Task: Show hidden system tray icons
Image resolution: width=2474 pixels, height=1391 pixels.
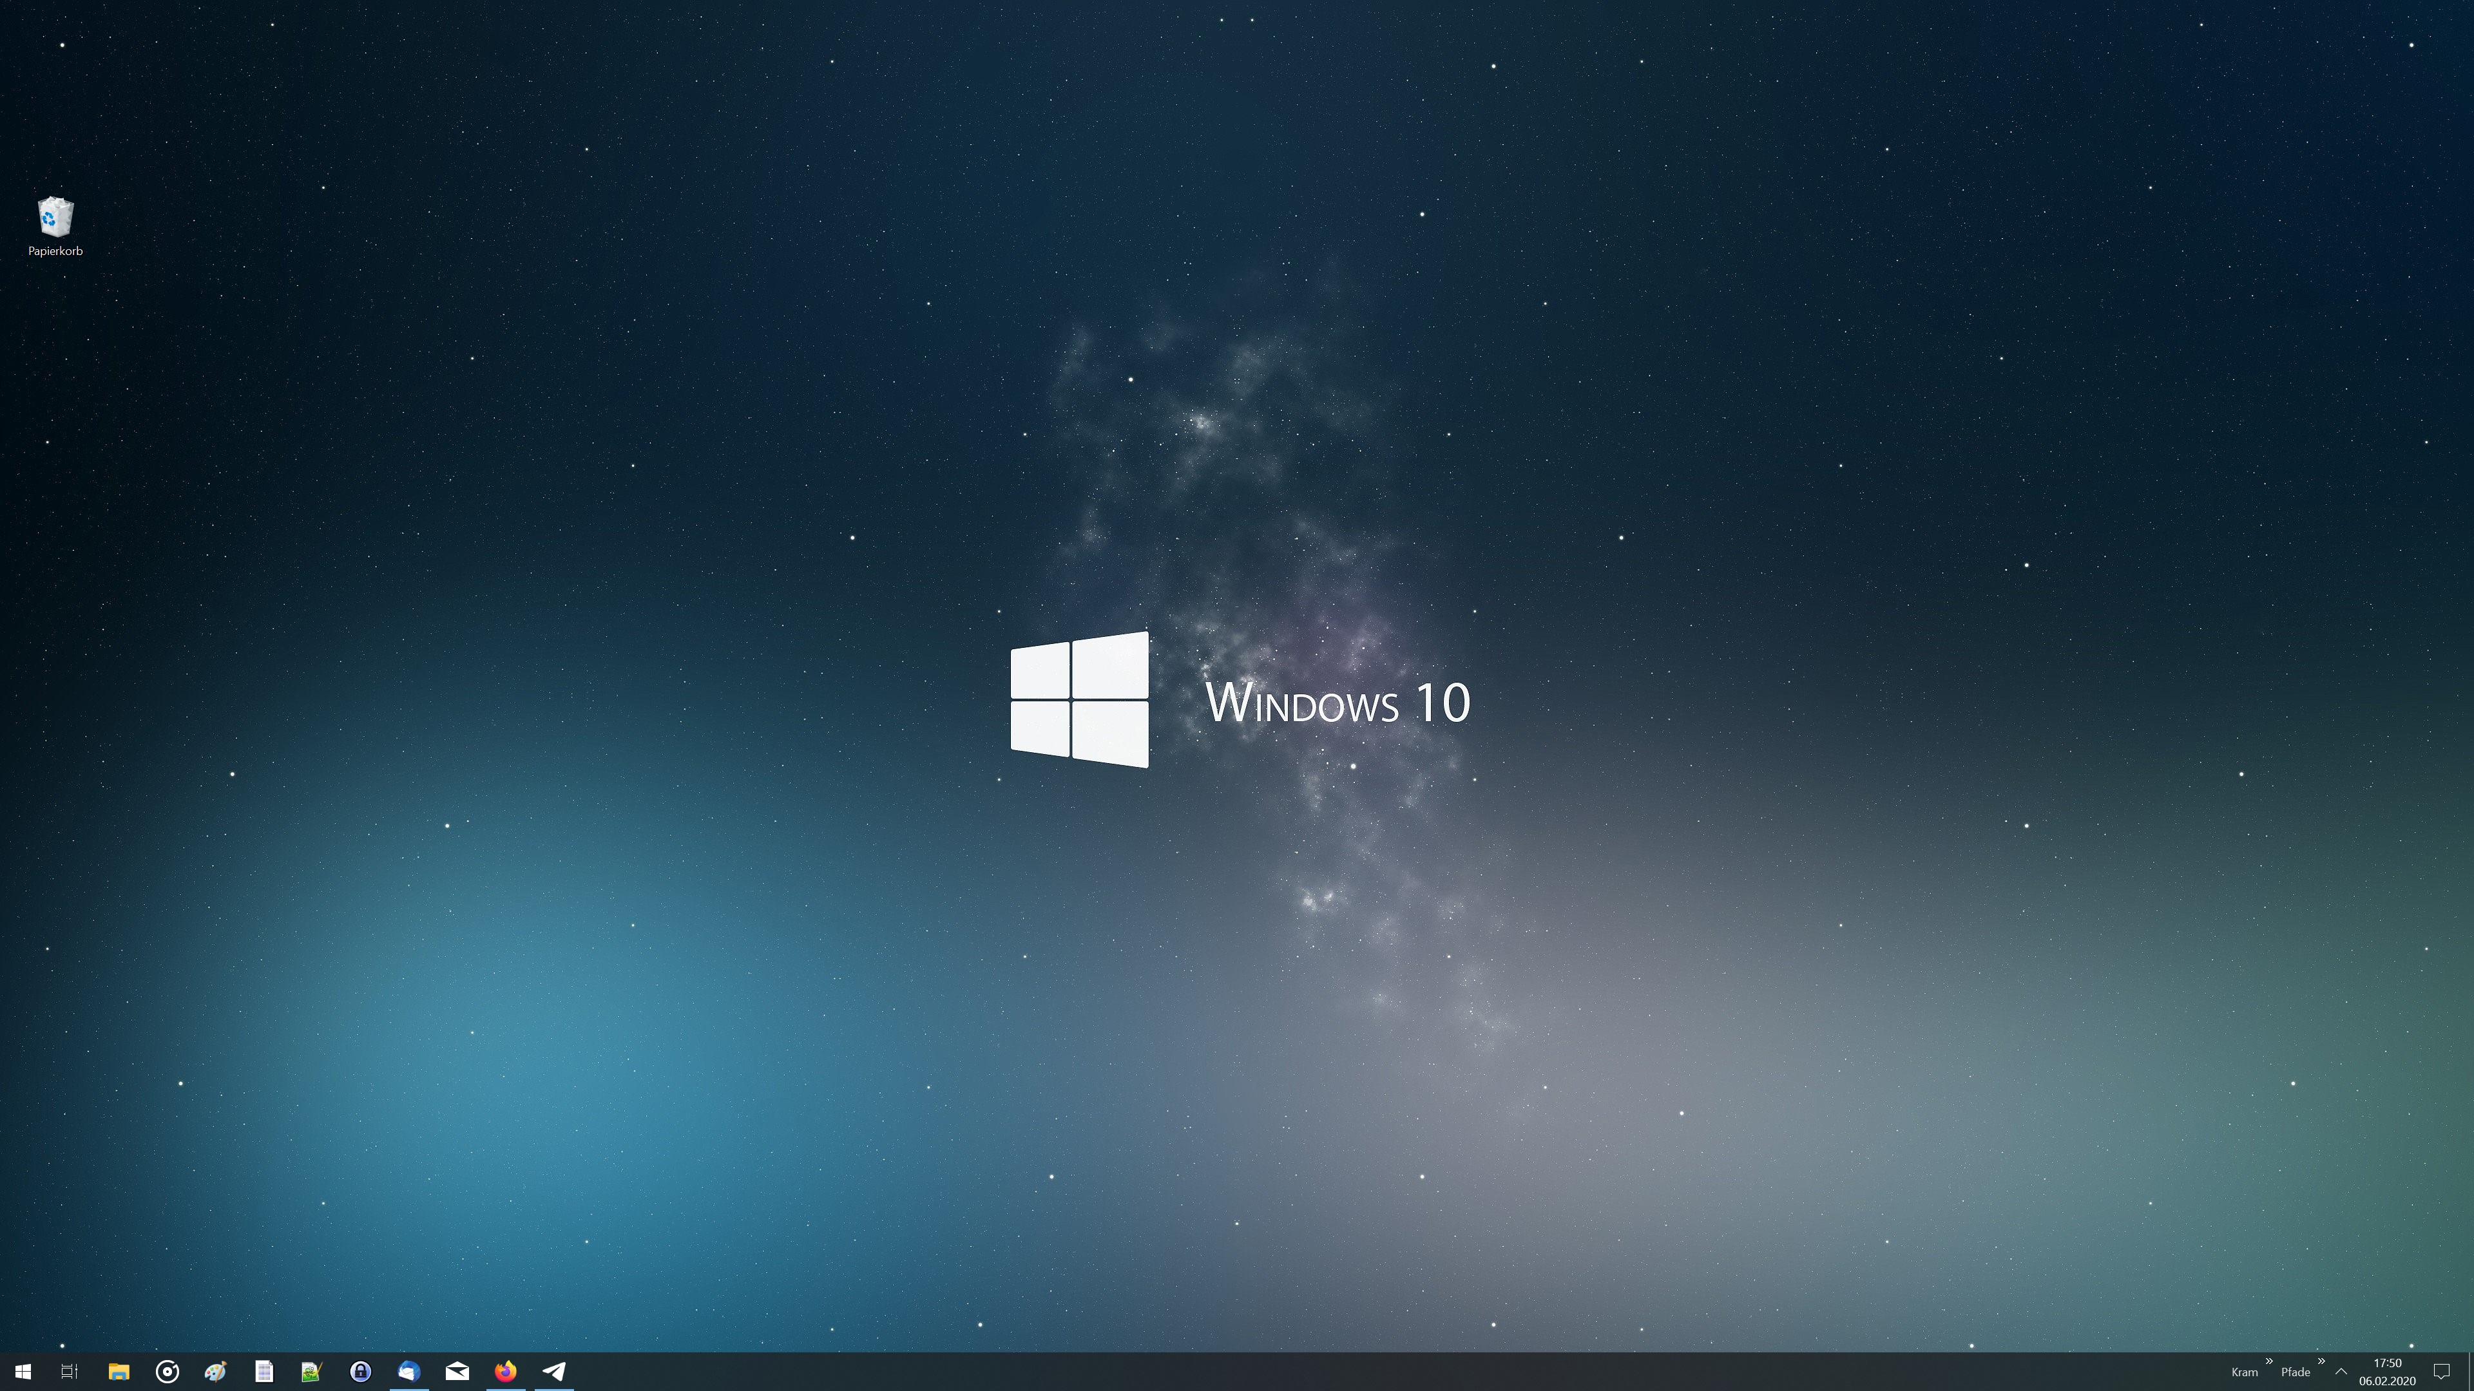Action: pyautogui.click(x=2341, y=1371)
